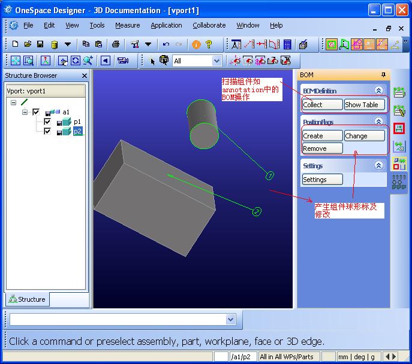Click the Change button
Image resolution: width=412 pixels, height=364 pixels.
coord(365,136)
